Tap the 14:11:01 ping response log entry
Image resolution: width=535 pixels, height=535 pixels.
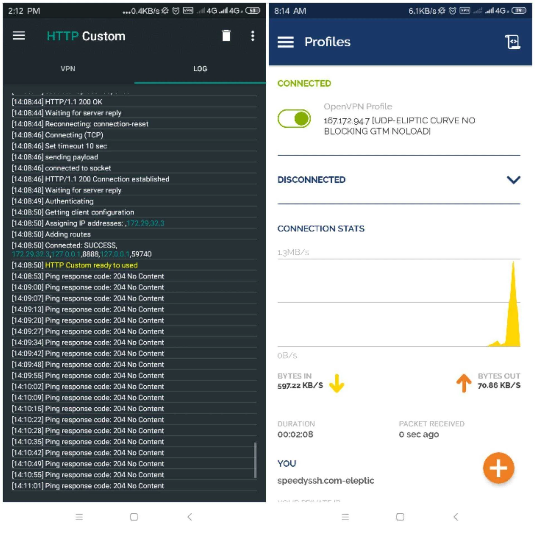[88, 486]
